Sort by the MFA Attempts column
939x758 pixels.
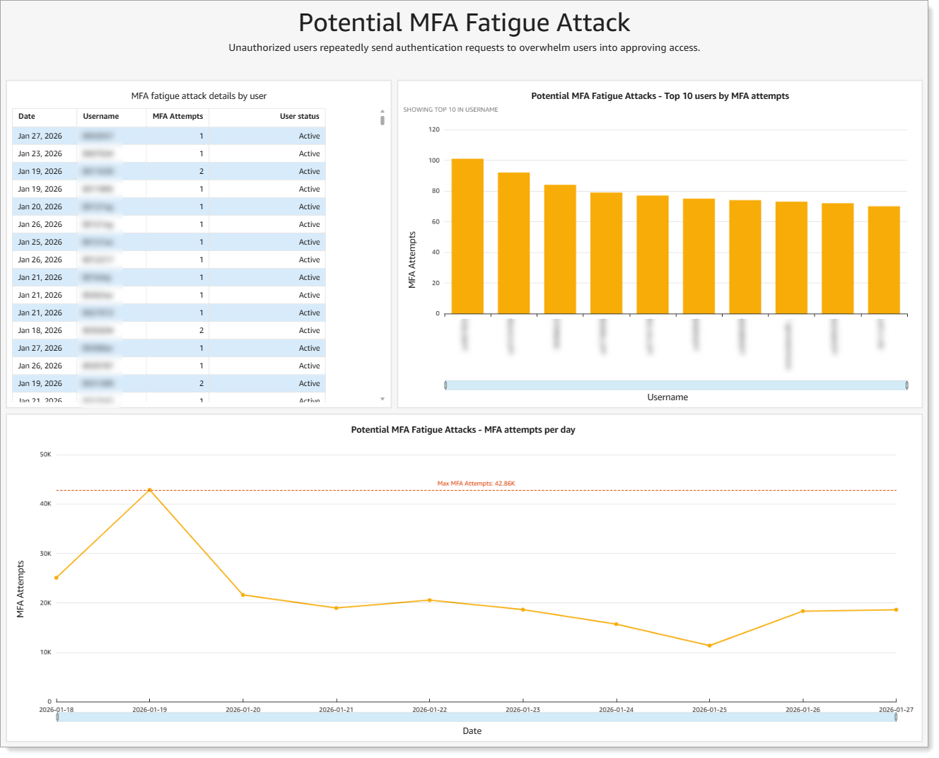(177, 116)
